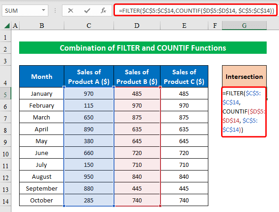This screenshot has height=212, width=279.
Task: Click October's Product C value 740
Action: point(184,200)
